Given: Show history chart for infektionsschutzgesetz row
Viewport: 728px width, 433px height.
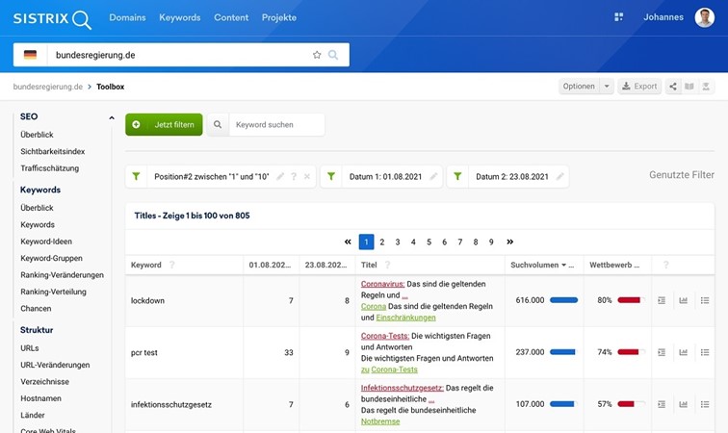Looking at the screenshot, I should pyautogui.click(x=683, y=405).
